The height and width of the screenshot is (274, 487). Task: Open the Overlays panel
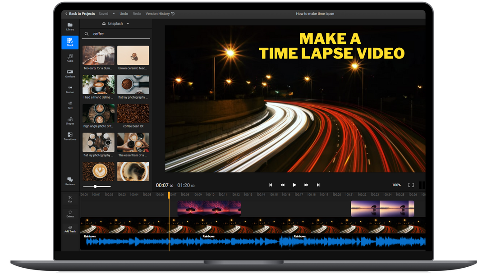(70, 73)
